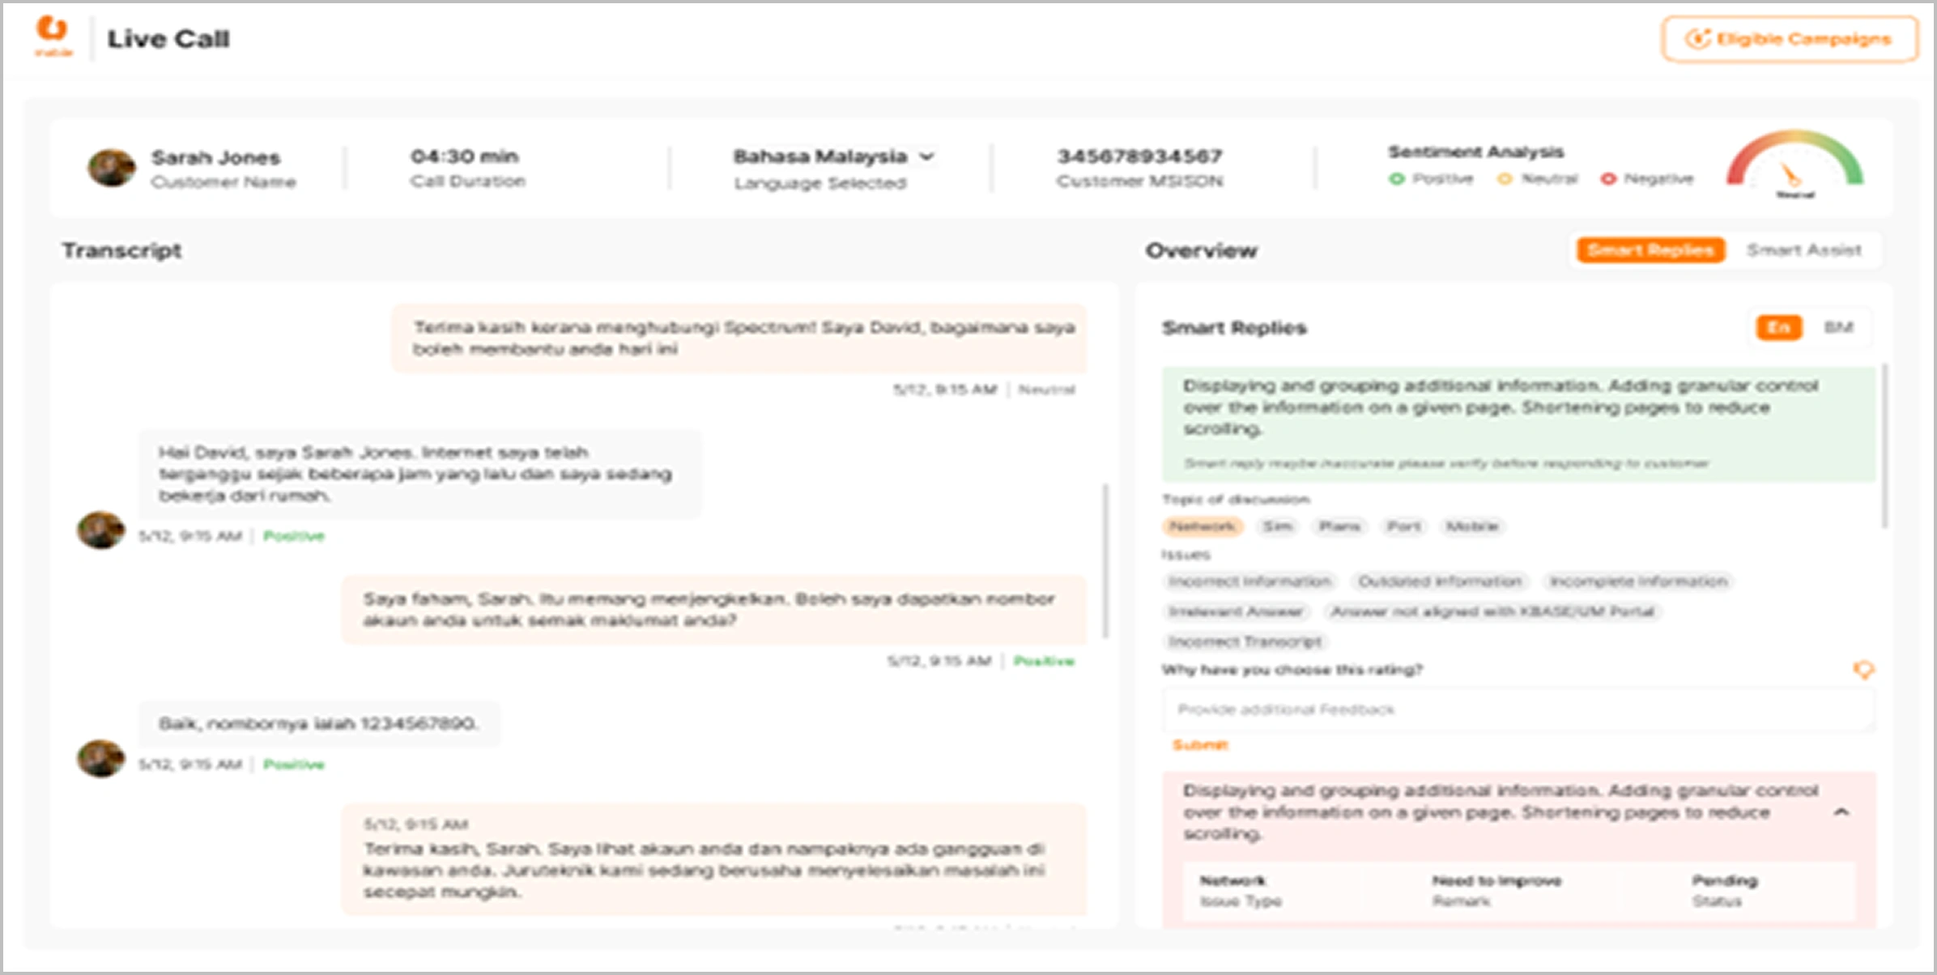This screenshot has width=1937, height=975.
Task: Open Eligible Campaigns button
Action: pos(1790,39)
